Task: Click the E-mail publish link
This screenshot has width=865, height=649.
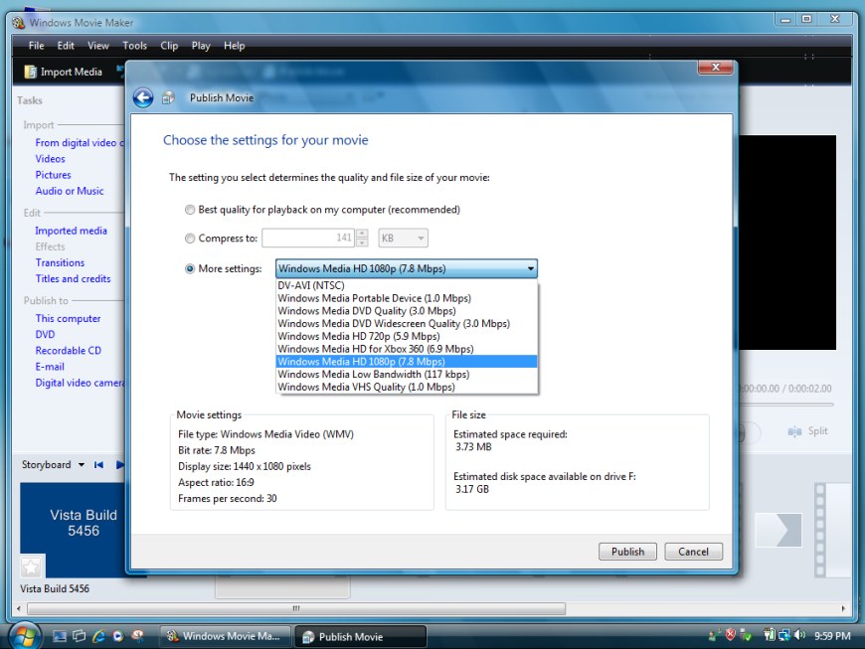Action: click(50, 366)
